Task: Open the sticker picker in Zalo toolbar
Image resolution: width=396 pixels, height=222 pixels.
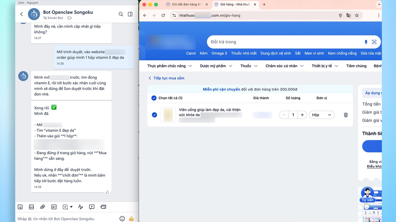Action: 20,207
